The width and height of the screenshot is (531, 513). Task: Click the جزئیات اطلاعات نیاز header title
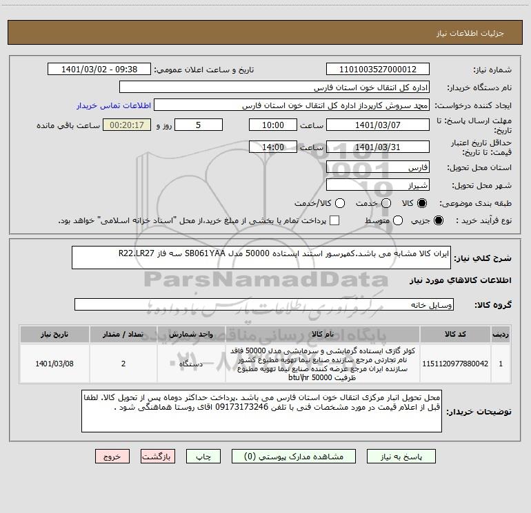470,33
